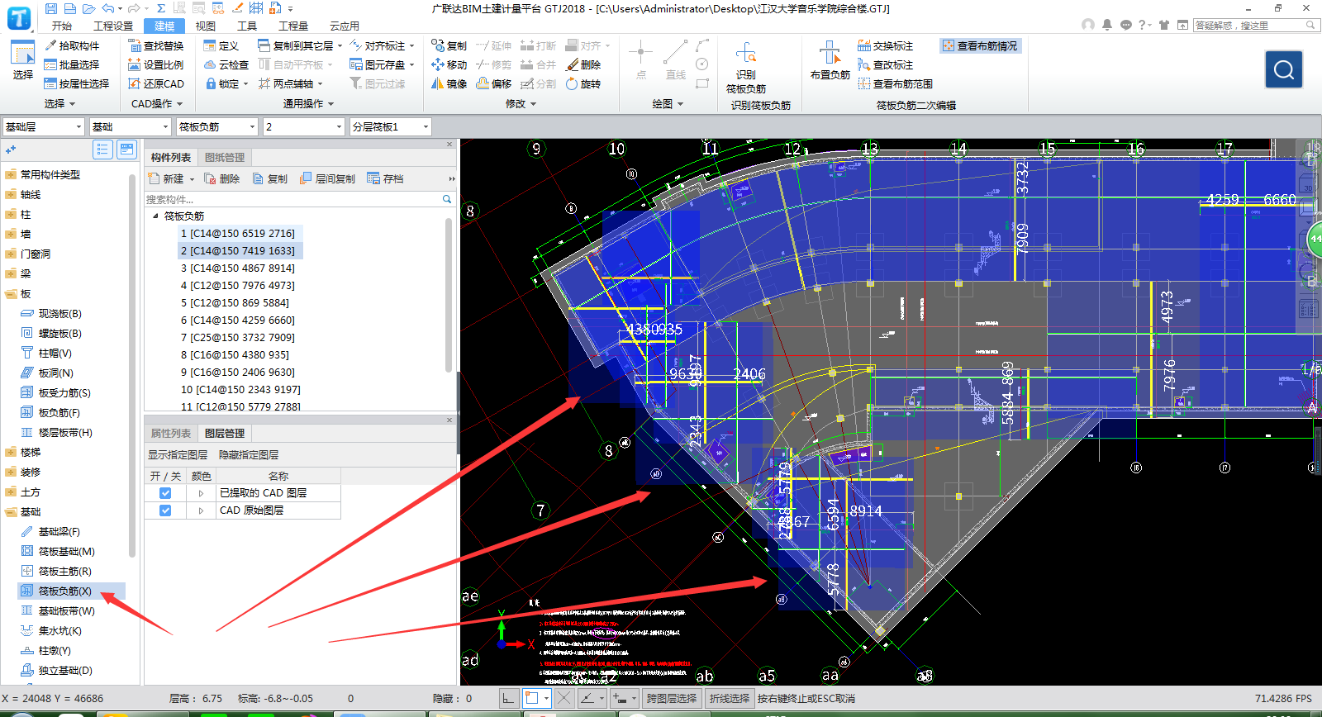Select the 偏移 offset tool
This screenshot has height=717, width=1322.
(x=494, y=83)
